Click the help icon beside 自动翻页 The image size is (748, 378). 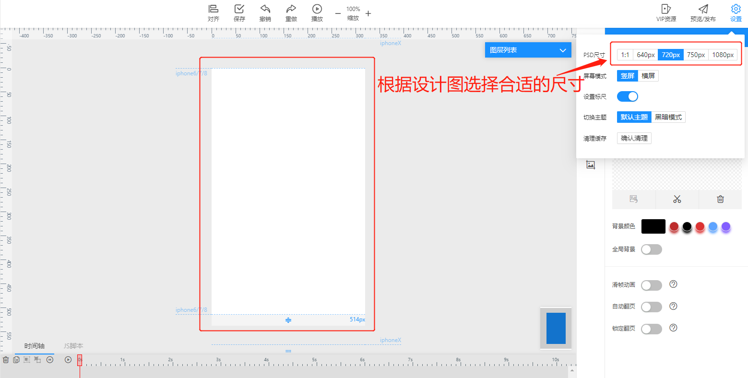point(673,306)
